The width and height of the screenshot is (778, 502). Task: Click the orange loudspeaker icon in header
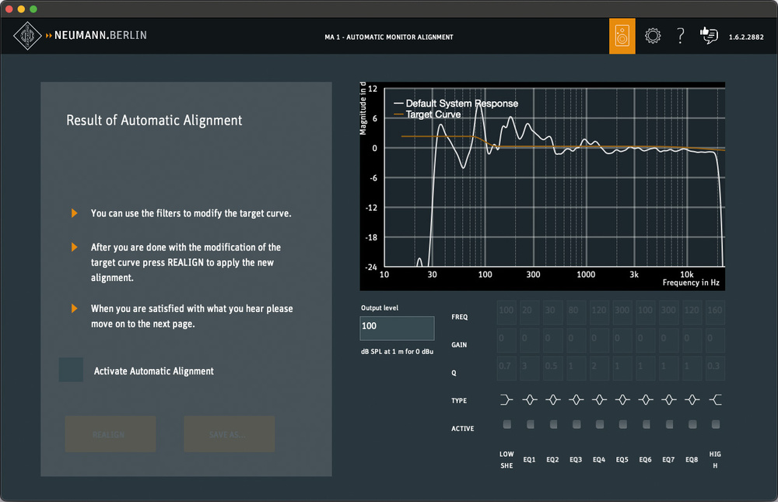pos(622,36)
